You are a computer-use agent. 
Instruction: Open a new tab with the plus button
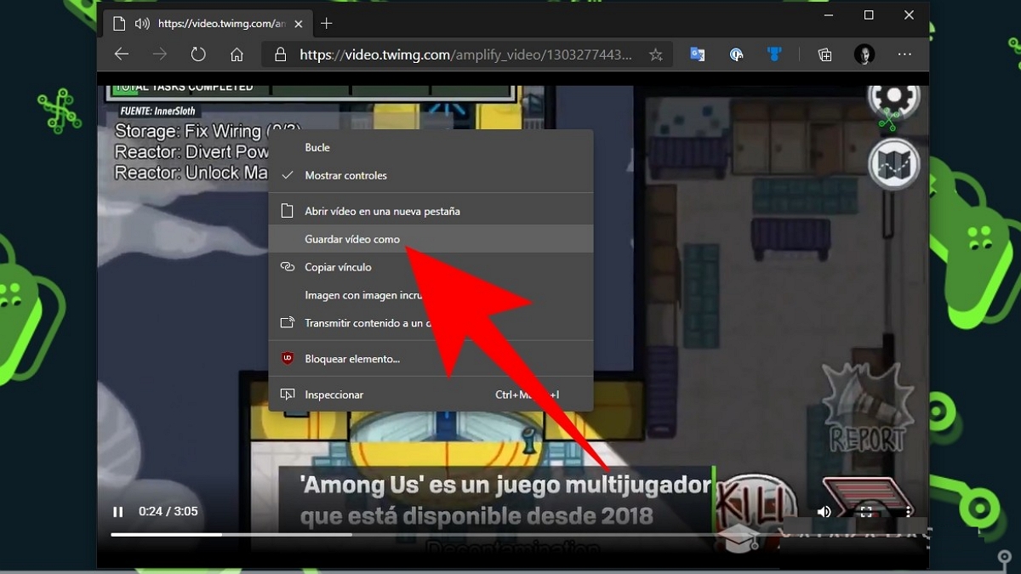pos(327,23)
